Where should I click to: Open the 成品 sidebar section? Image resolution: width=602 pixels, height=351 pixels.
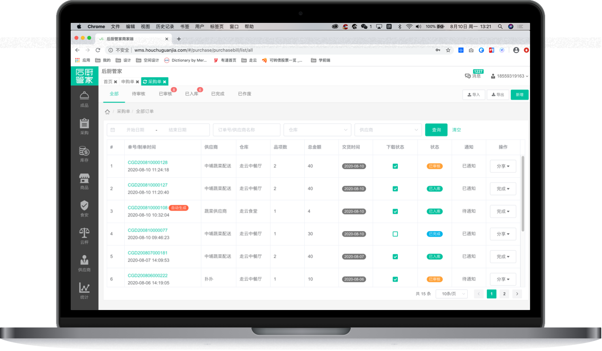click(84, 99)
